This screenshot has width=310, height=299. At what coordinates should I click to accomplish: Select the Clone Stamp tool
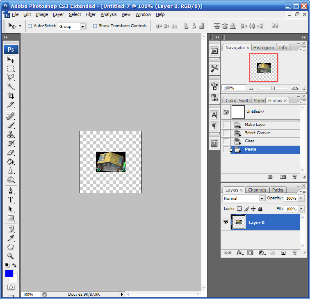click(x=11, y=134)
